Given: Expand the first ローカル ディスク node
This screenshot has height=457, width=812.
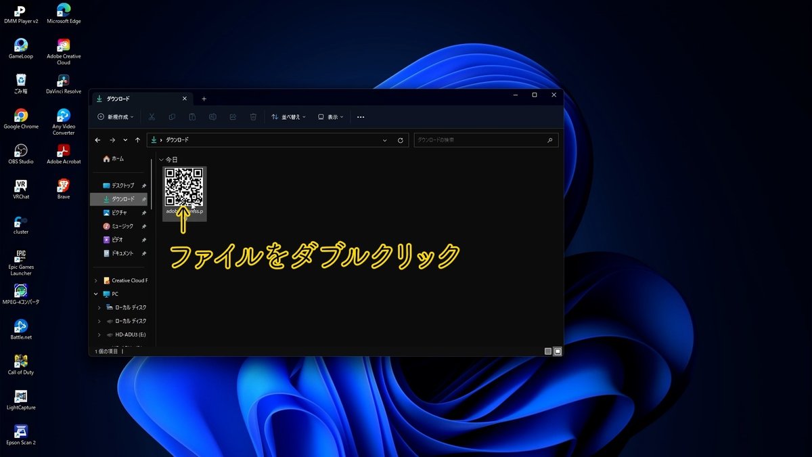Looking at the screenshot, I should 99,307.
